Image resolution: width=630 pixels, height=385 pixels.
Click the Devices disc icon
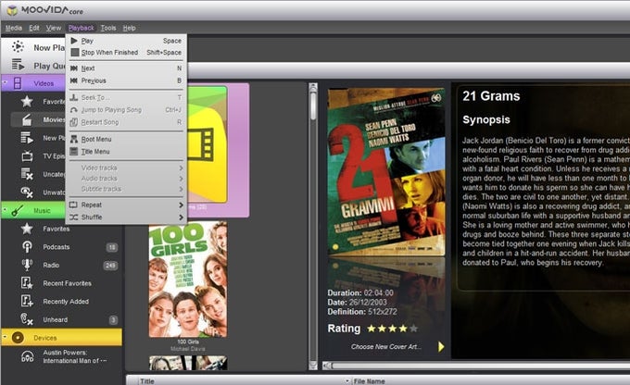18,338
